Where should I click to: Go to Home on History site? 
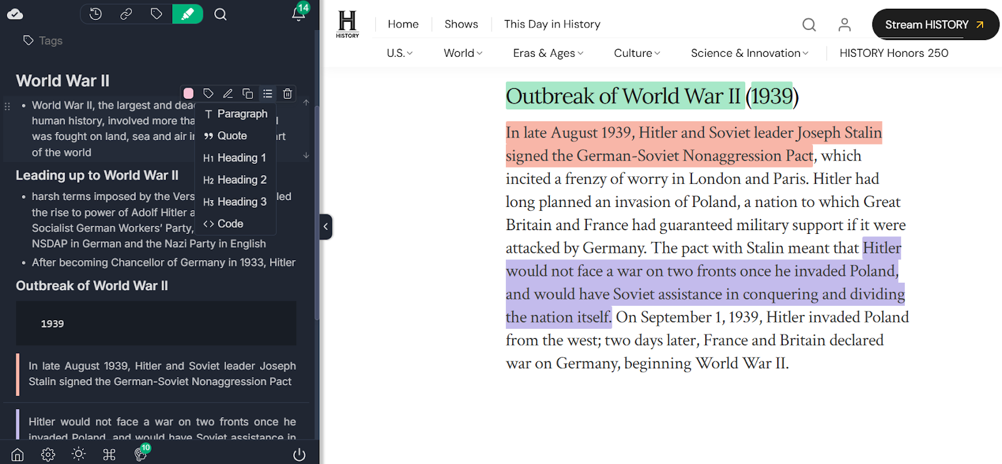(x=403, y=24)
